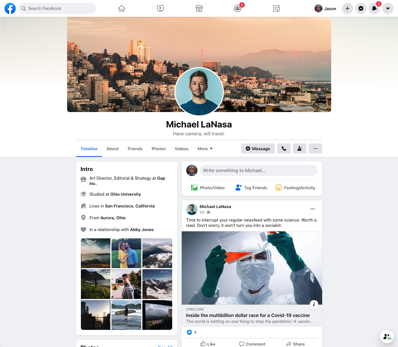This screenshot has width=398, height=347.
Task: Open the clouds aerial photo thumbnail
Action: coord(157,253)
